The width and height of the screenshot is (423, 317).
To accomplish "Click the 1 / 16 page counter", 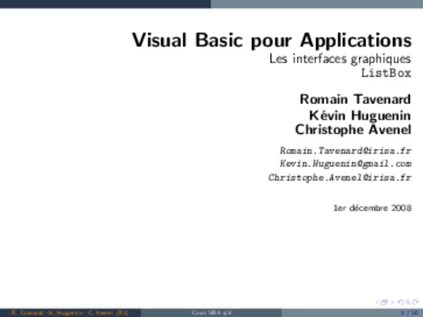I will click(410, 313).
